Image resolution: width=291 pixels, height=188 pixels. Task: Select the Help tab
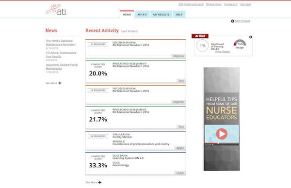point(179,15)
